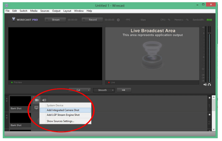This screenshot has width=222, height=141.
Task: Open the File menu
Action: [x=7, y=11]
